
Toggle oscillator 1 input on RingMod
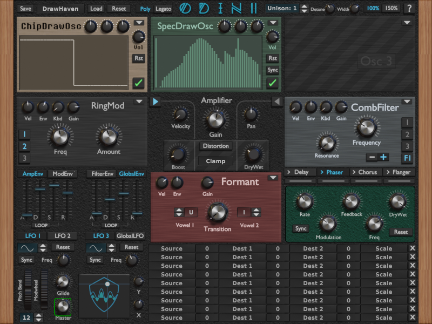click(x=24, y=134)
